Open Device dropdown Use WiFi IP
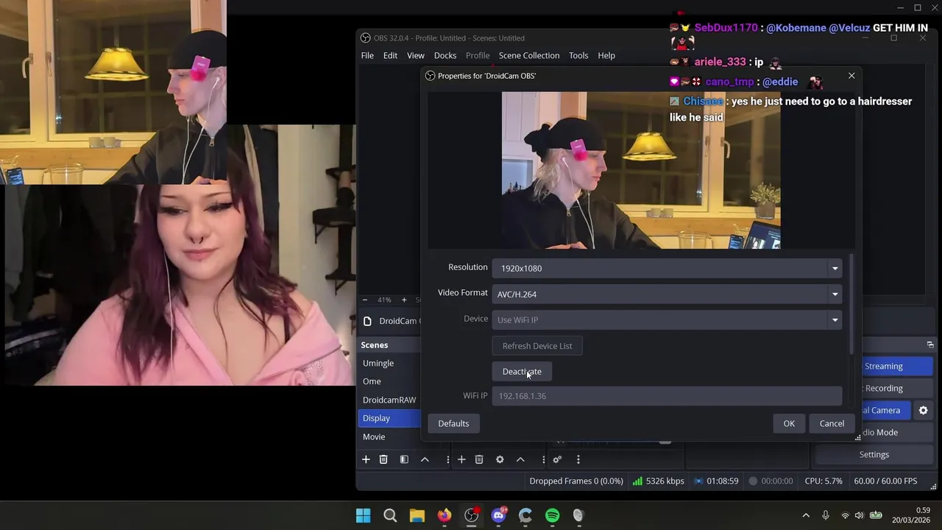This screenshot has height=530, width=942. [667, 319]
